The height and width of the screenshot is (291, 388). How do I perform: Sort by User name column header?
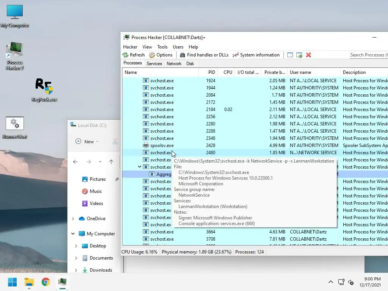coord(314,72)
